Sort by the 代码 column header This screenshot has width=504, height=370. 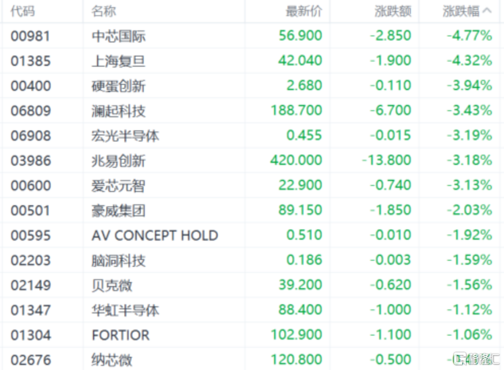(24, 11)
